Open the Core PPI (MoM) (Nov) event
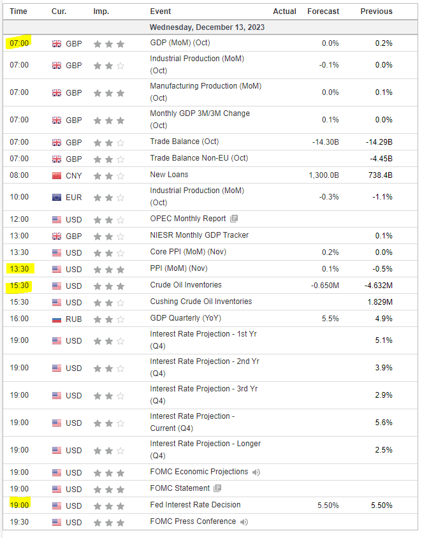The image size is (422, 538). pyautogui.click(x=188, y=252)
